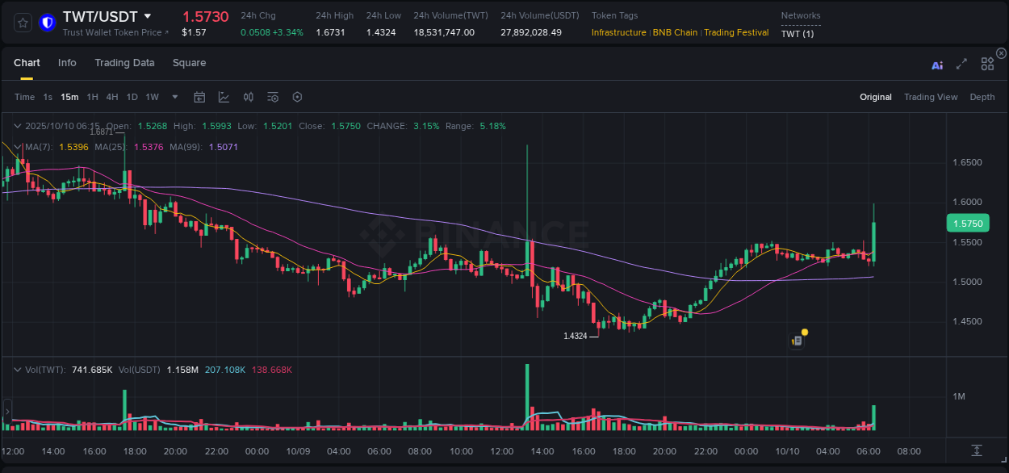
Task: Click the green 1.5750 current price label
Action: (968, 223)
